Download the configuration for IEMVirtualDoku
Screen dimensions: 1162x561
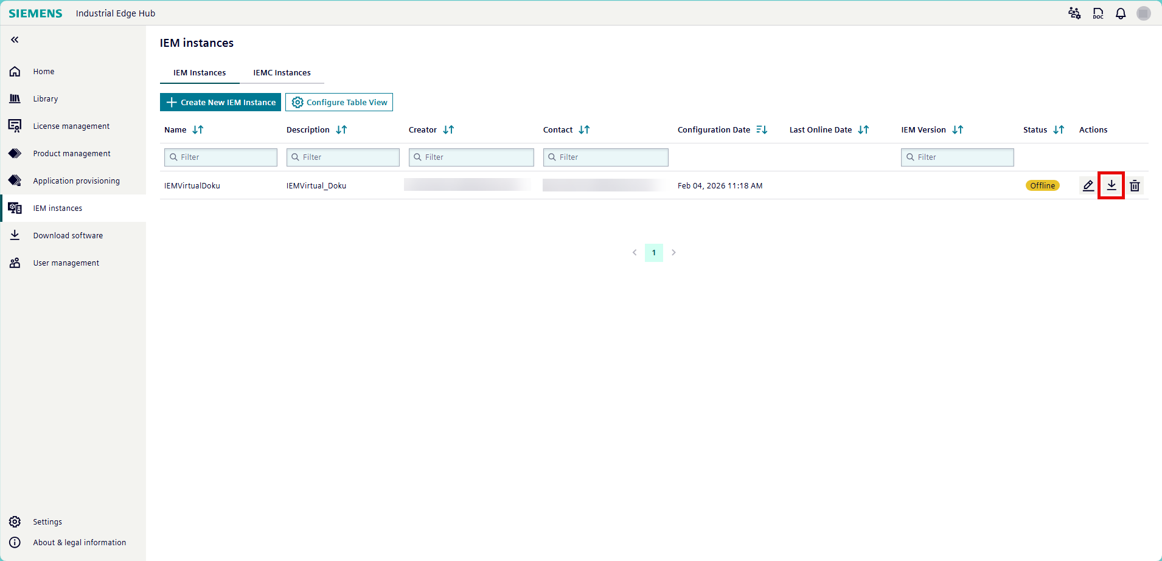tap(1112, 185)
